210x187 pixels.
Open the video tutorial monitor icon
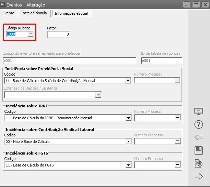[199, 111]
